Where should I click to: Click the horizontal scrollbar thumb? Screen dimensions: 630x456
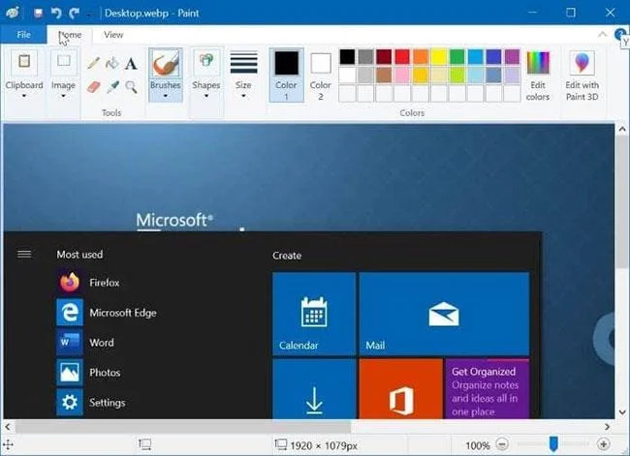(183, 426)
